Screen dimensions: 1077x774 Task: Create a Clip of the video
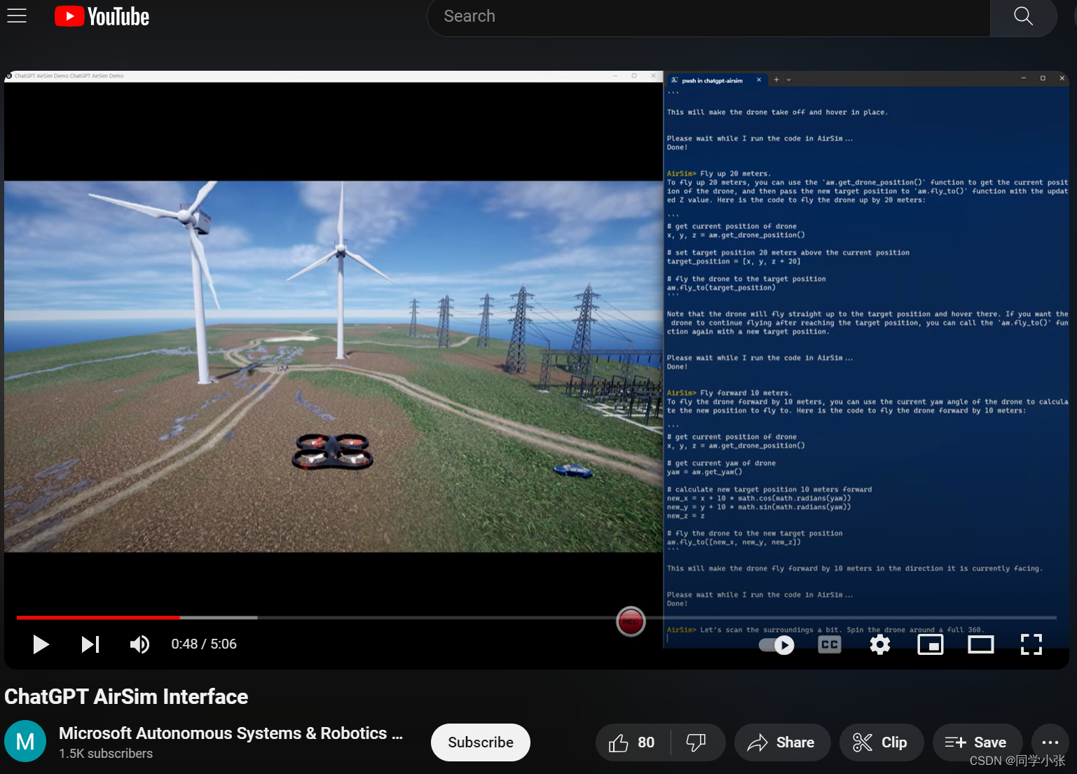(882, 742)
